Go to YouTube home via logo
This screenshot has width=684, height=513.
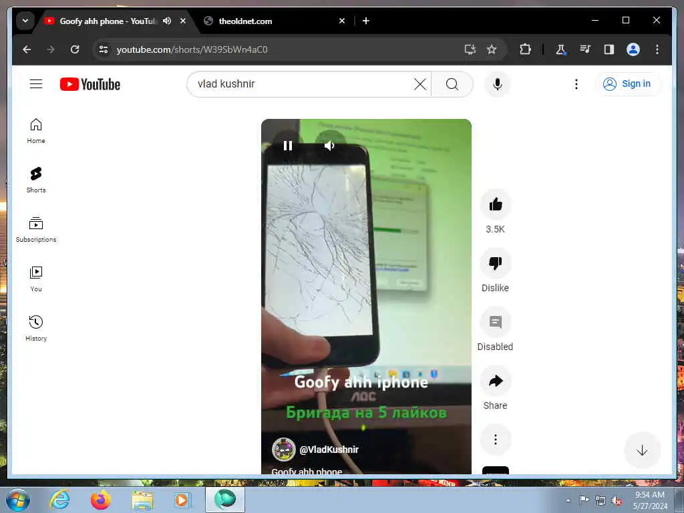point(90,84)
